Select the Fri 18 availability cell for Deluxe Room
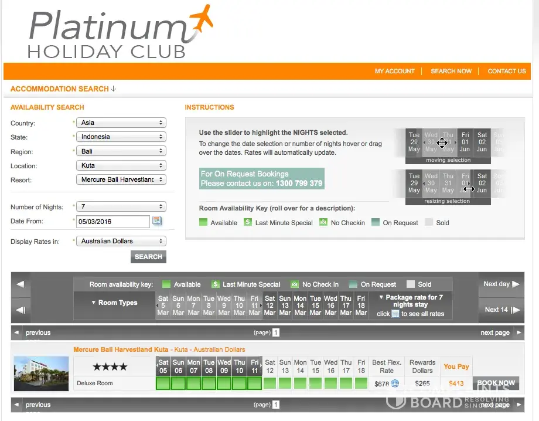Screen dimensions: 539x421 point(361,383)
